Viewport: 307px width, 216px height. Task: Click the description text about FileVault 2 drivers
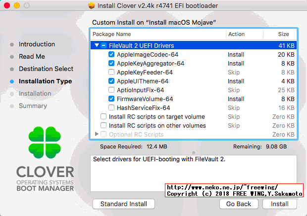coord(159,159)
